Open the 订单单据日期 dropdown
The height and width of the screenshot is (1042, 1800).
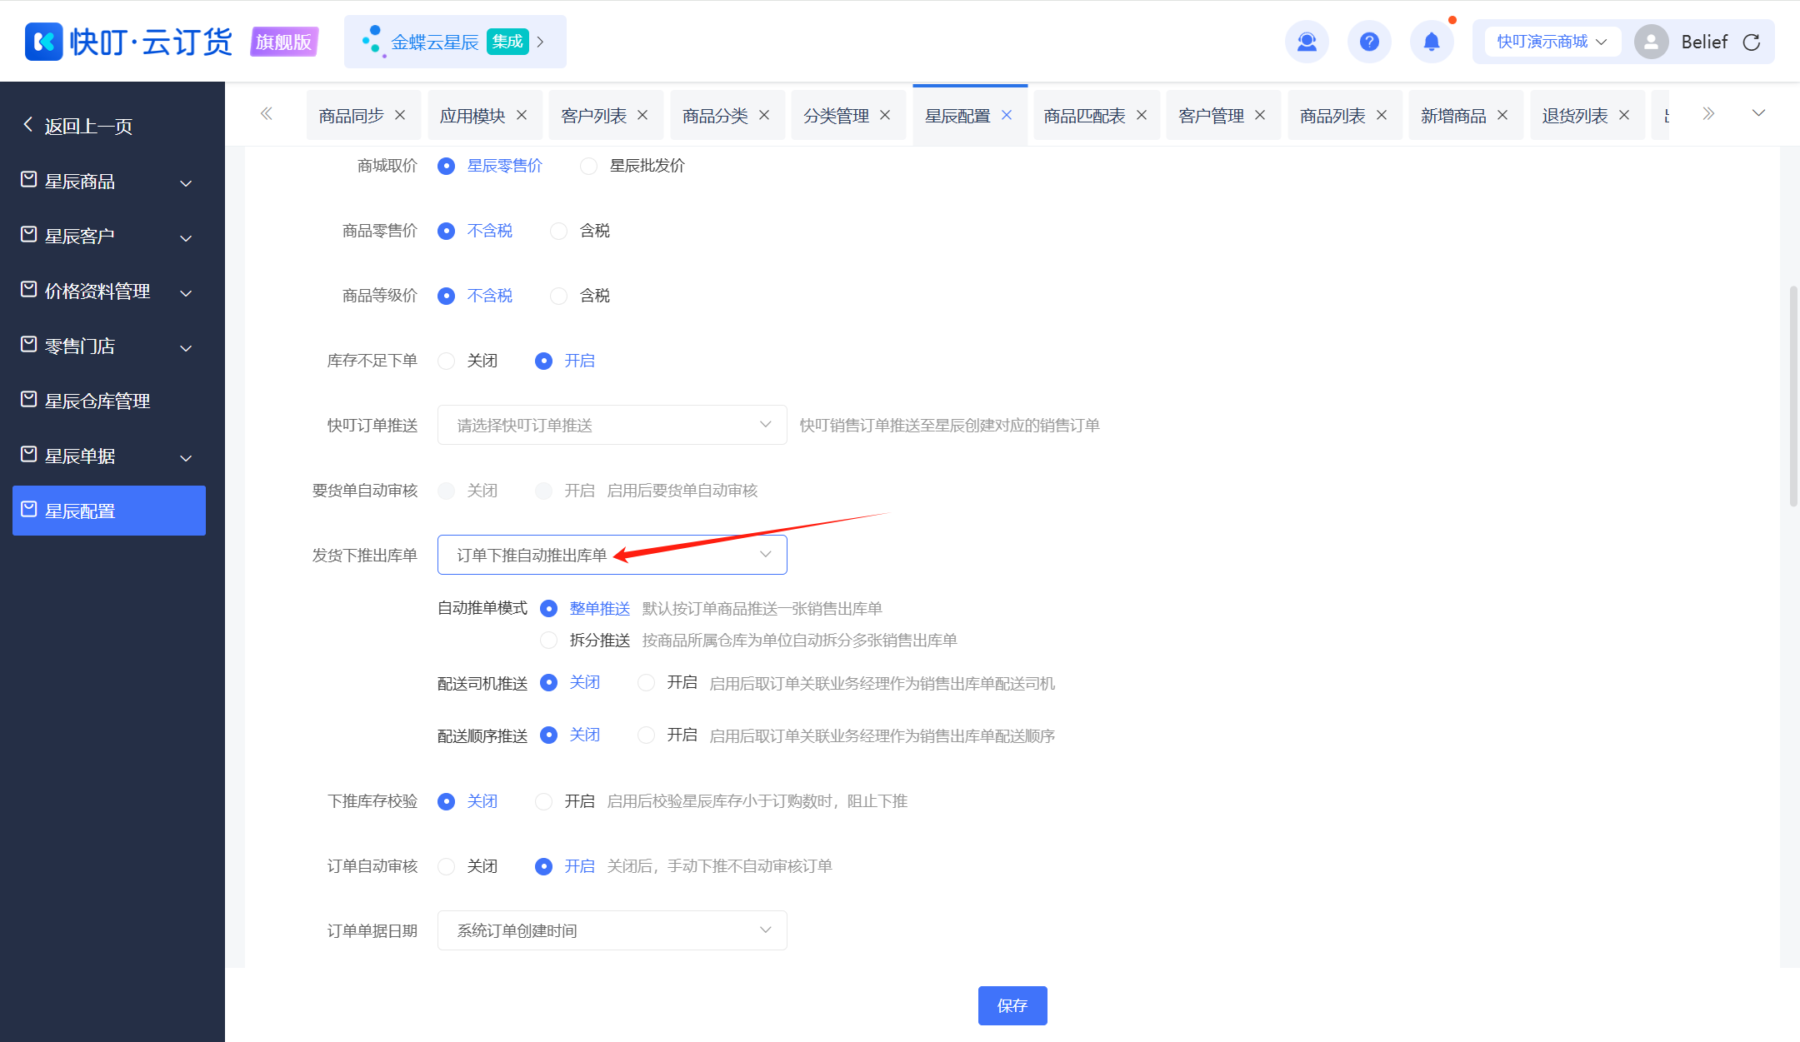(612, 930)
